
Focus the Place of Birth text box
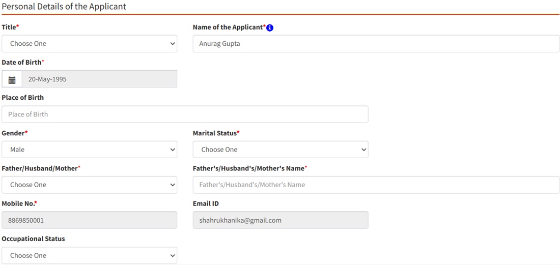185,114
